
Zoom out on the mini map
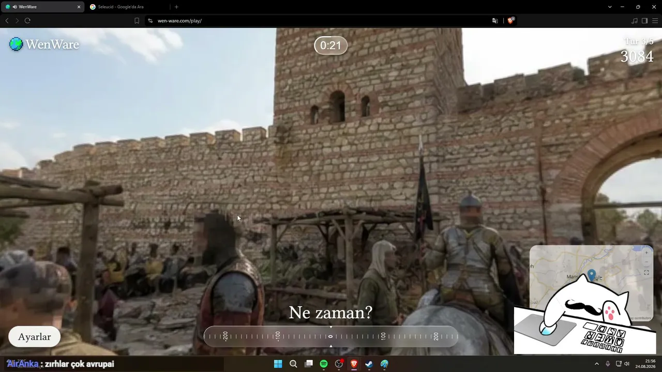click(646, 261)
